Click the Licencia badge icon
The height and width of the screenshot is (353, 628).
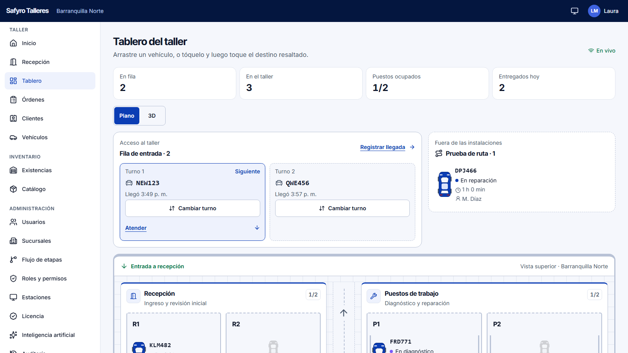point(13,316)
